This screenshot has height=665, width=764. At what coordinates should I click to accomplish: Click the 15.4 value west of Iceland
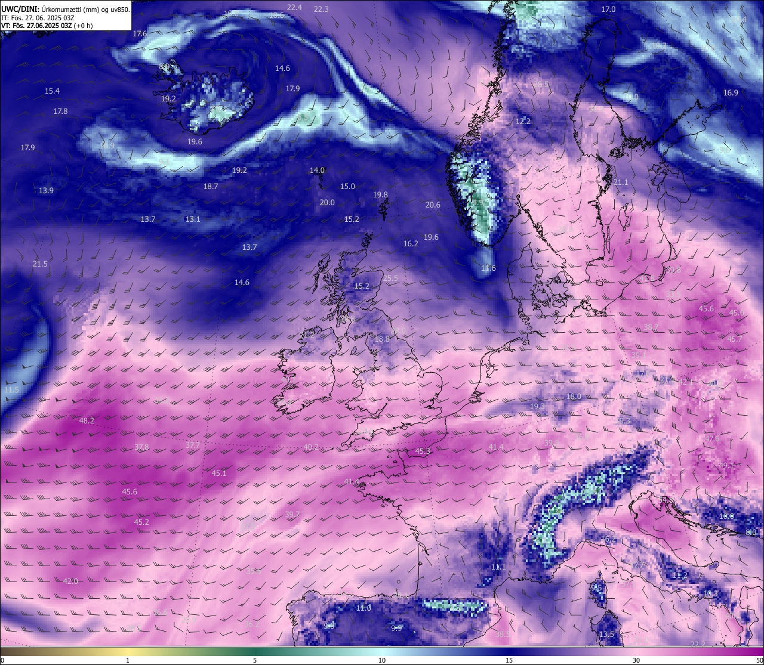click(52, 91)
